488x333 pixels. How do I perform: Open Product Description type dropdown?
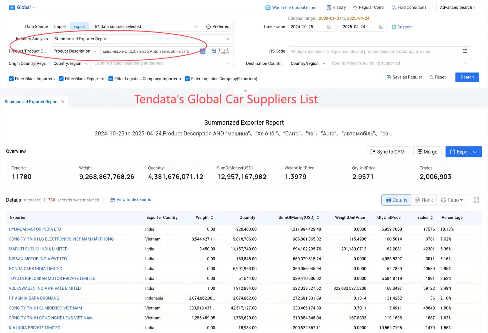coord(75,51)
